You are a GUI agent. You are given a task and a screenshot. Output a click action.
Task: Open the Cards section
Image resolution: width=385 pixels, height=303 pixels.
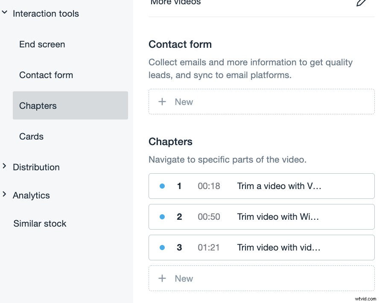pyautogui.click(x=31, y=137)
